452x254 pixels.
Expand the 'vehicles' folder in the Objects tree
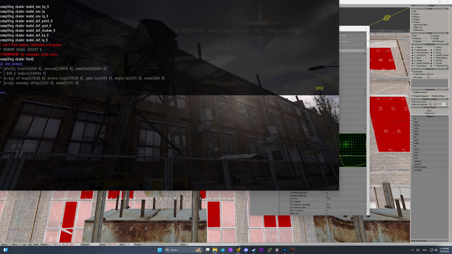pyautogui.click(x=412, y=161)
